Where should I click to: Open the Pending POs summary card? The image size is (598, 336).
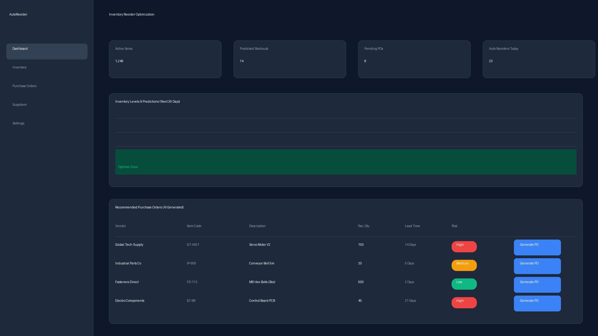point(414,59)
